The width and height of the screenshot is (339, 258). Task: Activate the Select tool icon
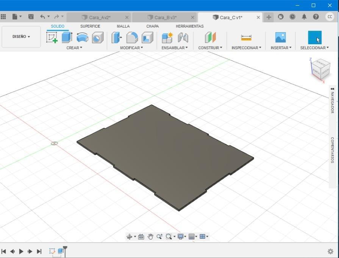[x=315, y=37]
